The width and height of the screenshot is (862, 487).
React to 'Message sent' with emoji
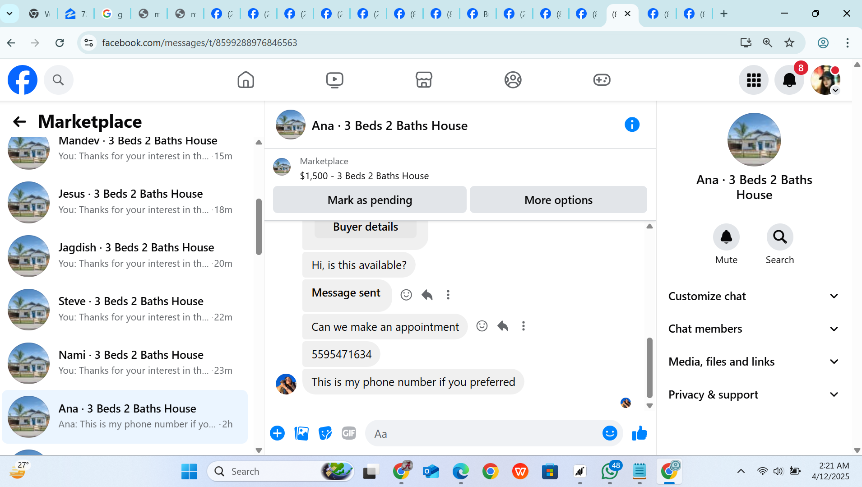[406, 295]
